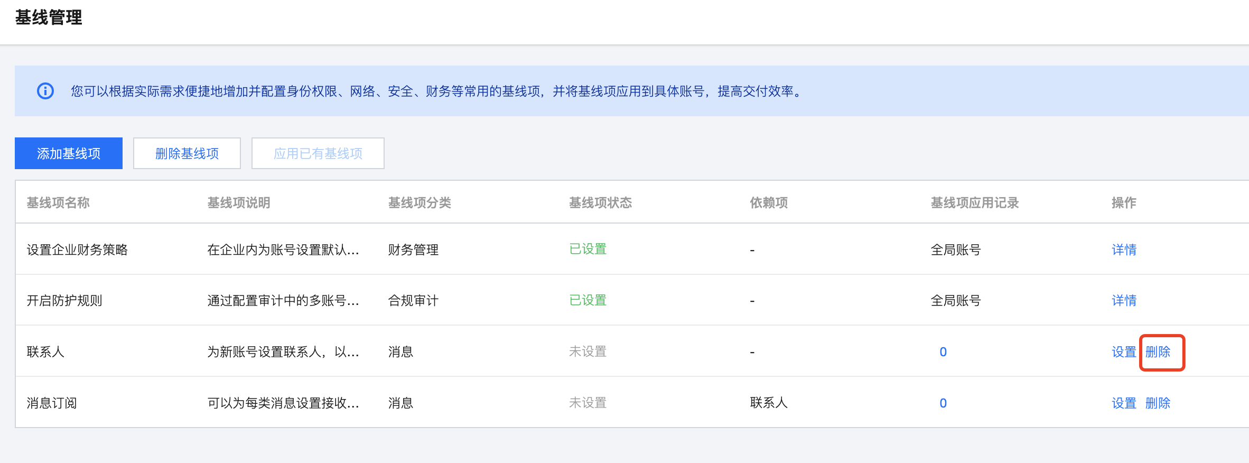Click truncated description of 联系人 row
Viewport: 1249px width, 463px height.
pyautogui.click(x=283, y=352)
